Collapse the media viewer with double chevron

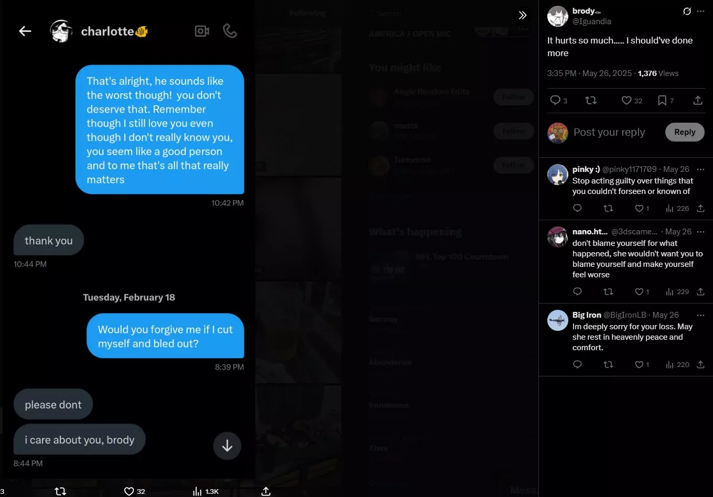click(x=522, y=15)
